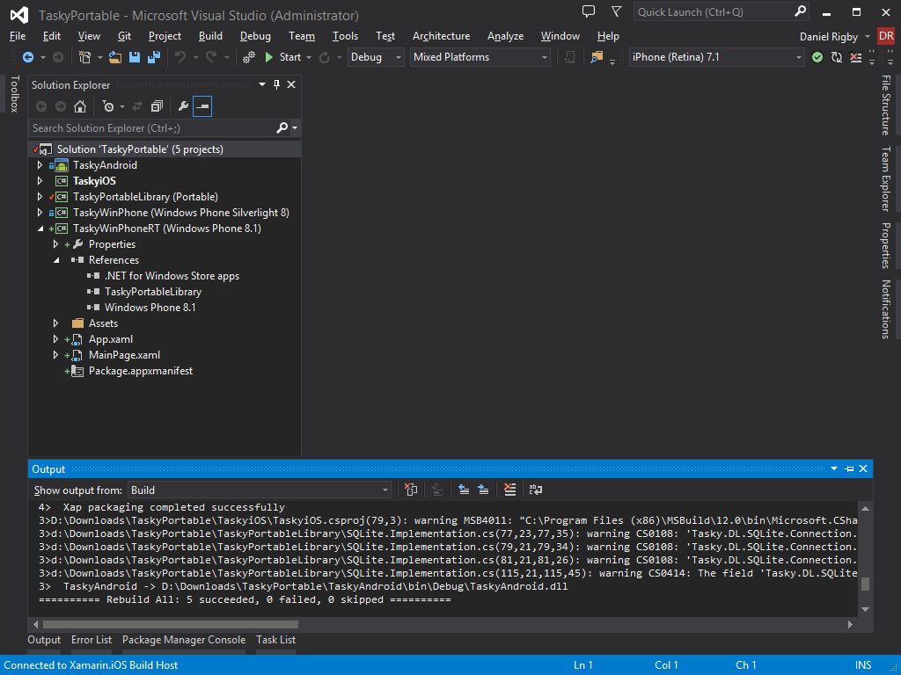Open the File menu
Image resolution: width=901 pixels, height=675 pixels.
coord(18,35)
